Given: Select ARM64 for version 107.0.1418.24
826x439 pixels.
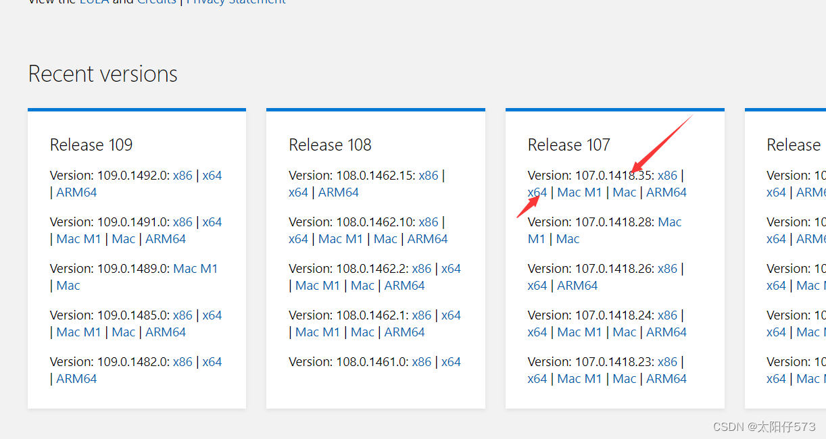Looking at the screenshot, I should tap(666, 332).
